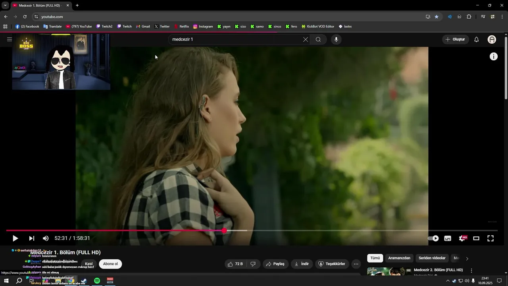The image size is (508, 286).
Task: Open Chrome three-dot menu
Action: 502,17
